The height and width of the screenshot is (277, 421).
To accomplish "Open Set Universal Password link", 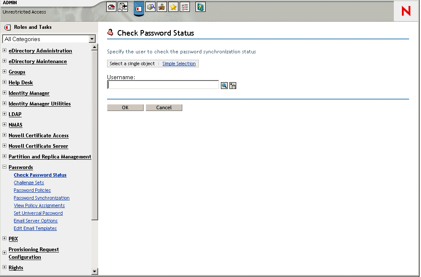I will point(38,213).
